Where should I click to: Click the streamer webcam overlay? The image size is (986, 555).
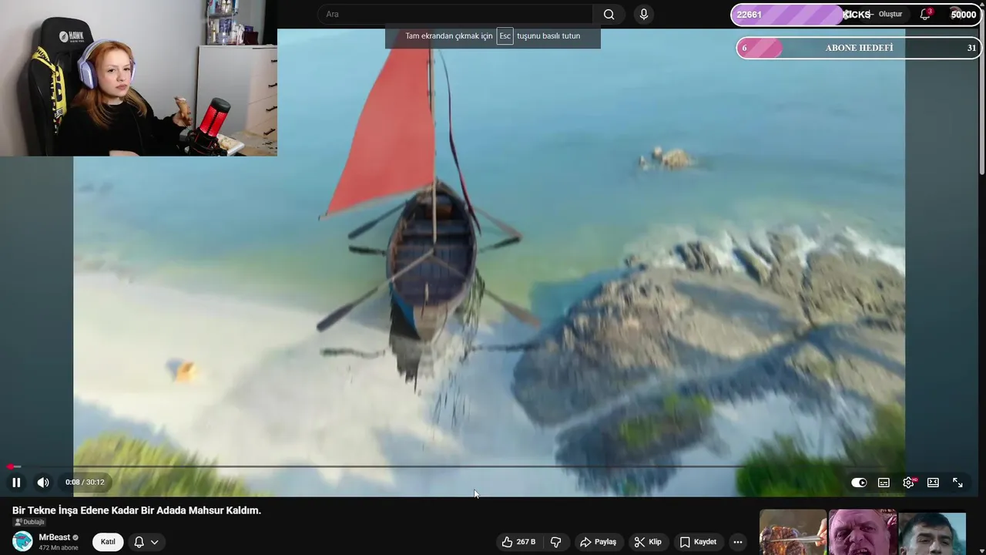coord(139,78)
